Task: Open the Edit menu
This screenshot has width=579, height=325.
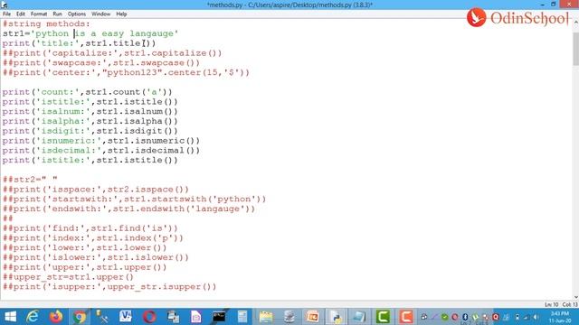Action: pyautogui.click(x=21, y=14)
